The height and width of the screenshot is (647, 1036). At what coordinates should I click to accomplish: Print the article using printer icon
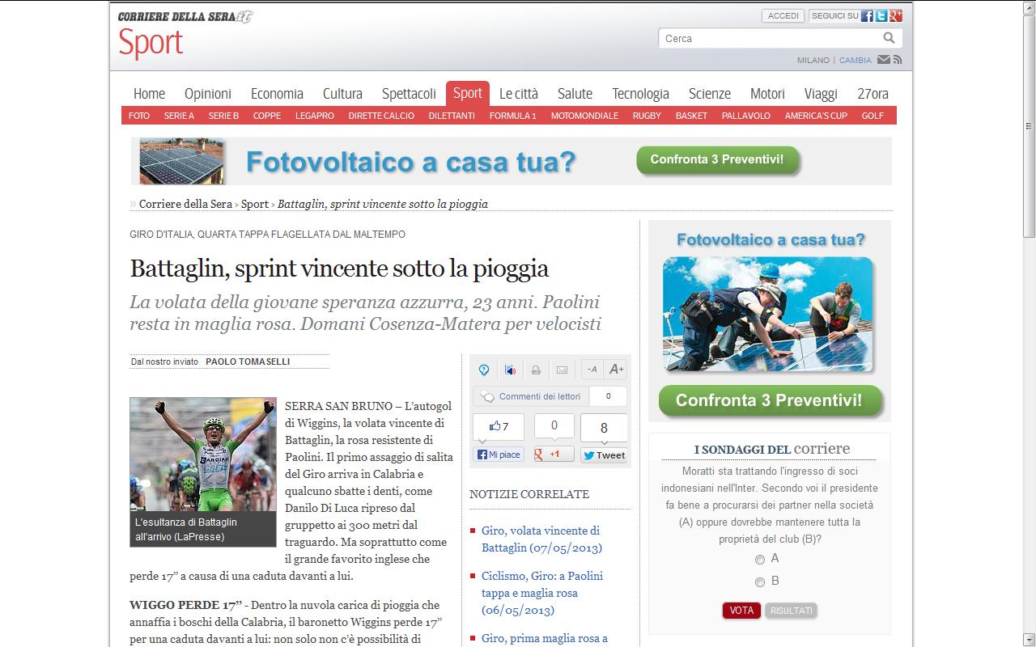pos(536,370)
